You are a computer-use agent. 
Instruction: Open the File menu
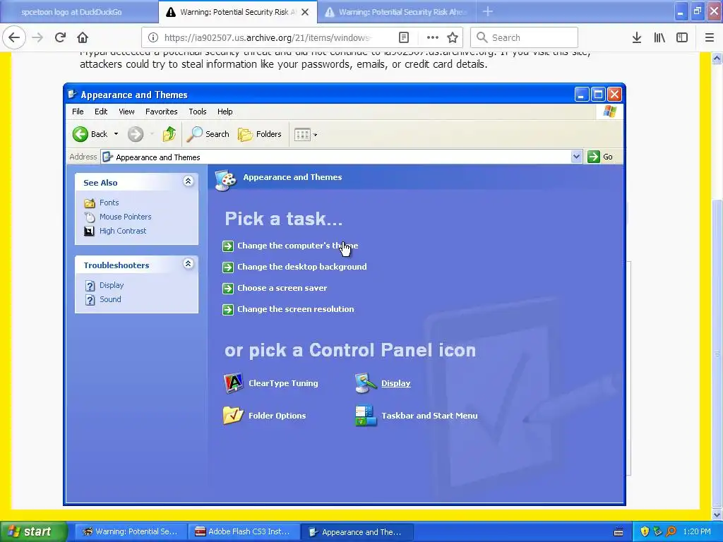click(78, 112)
